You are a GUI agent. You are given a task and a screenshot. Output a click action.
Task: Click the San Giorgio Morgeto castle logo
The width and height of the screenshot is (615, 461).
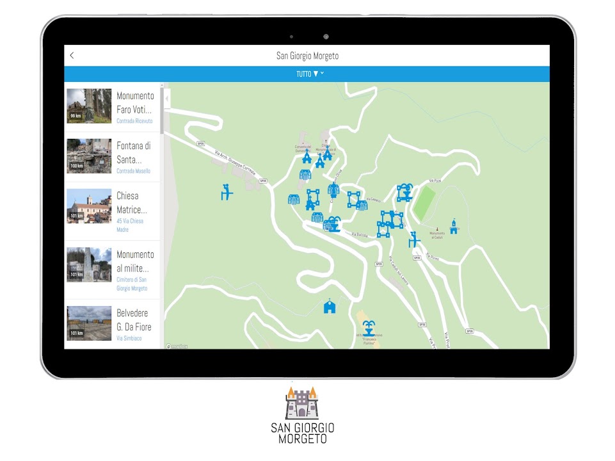coord(301,401)
